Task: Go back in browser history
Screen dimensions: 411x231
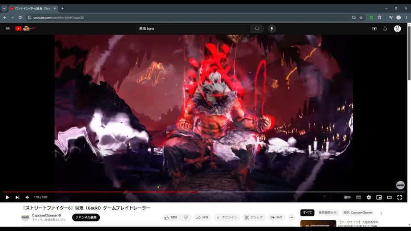Action: click(5, 18)
